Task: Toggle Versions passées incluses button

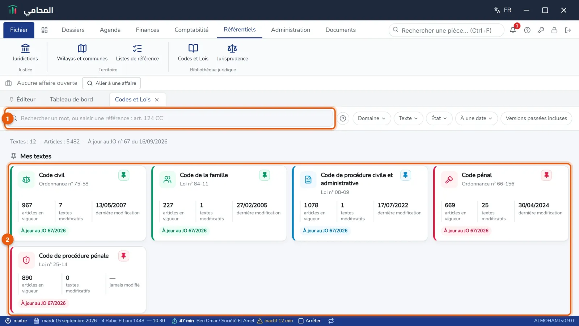Action: point(536,118)
